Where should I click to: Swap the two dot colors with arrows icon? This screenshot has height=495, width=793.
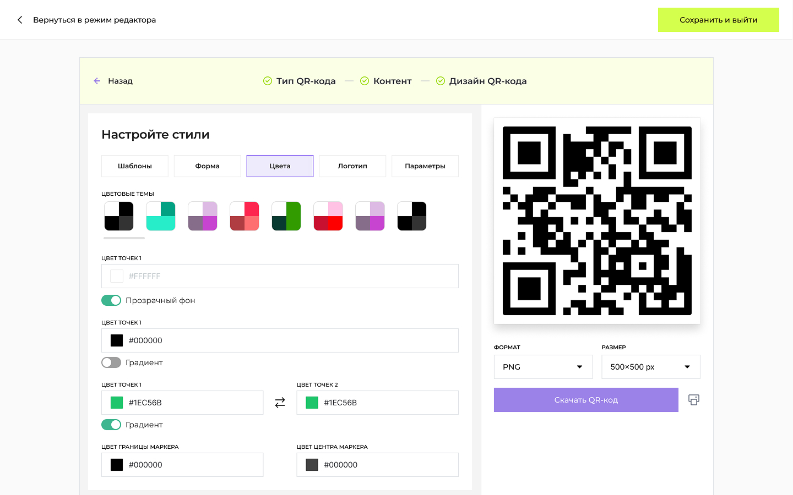point(280,403)
